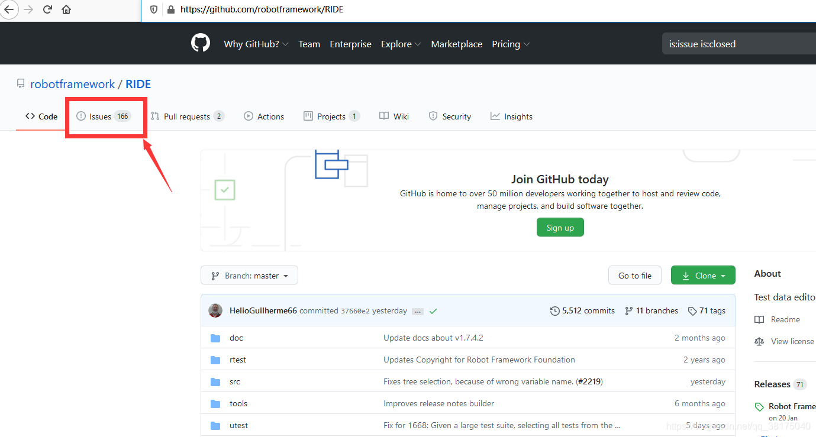Open the Marketplace link

[456, 44]
